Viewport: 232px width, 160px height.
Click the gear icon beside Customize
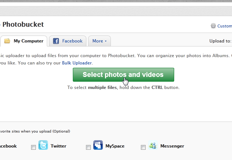pyautogui.click(x=213, y=26)
